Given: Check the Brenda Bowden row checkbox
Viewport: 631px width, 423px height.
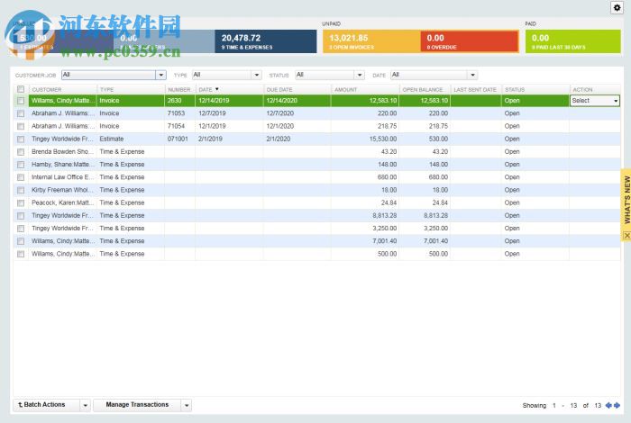Looking at the screenshot, I should click(x=21, y=152).
